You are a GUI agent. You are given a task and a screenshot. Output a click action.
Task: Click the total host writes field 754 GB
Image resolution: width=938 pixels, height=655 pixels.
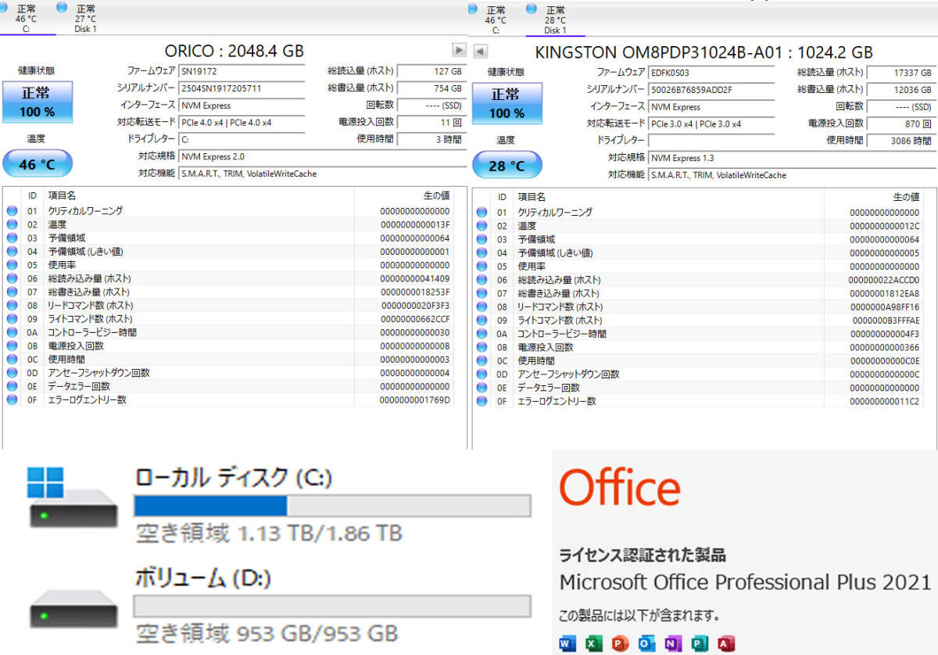click(x=431, y=88)
